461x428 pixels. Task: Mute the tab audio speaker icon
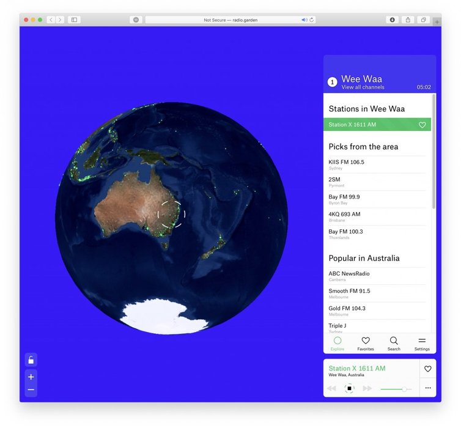(304, 20)
